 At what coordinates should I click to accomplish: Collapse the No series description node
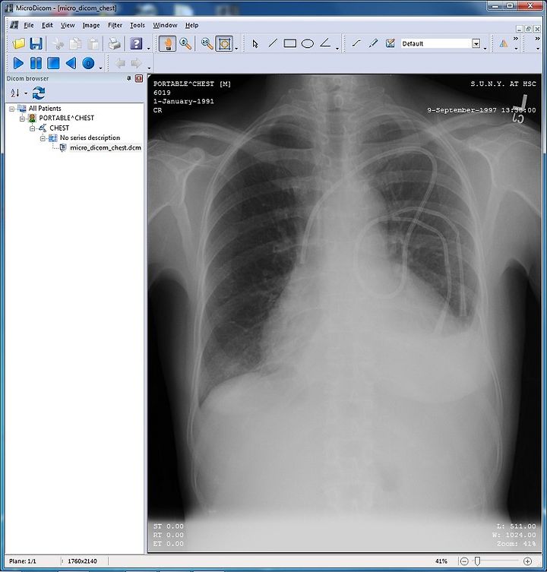[43, 138]
